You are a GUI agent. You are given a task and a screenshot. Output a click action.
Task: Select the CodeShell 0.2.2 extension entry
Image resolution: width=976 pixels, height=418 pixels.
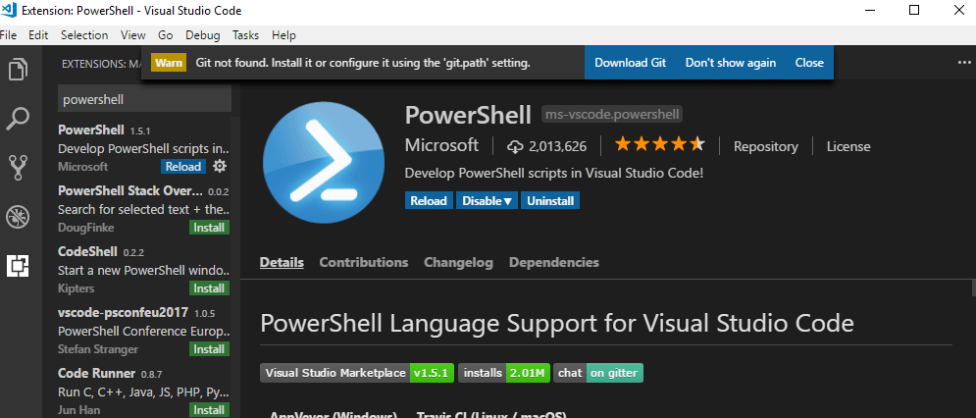click(144, 270)
